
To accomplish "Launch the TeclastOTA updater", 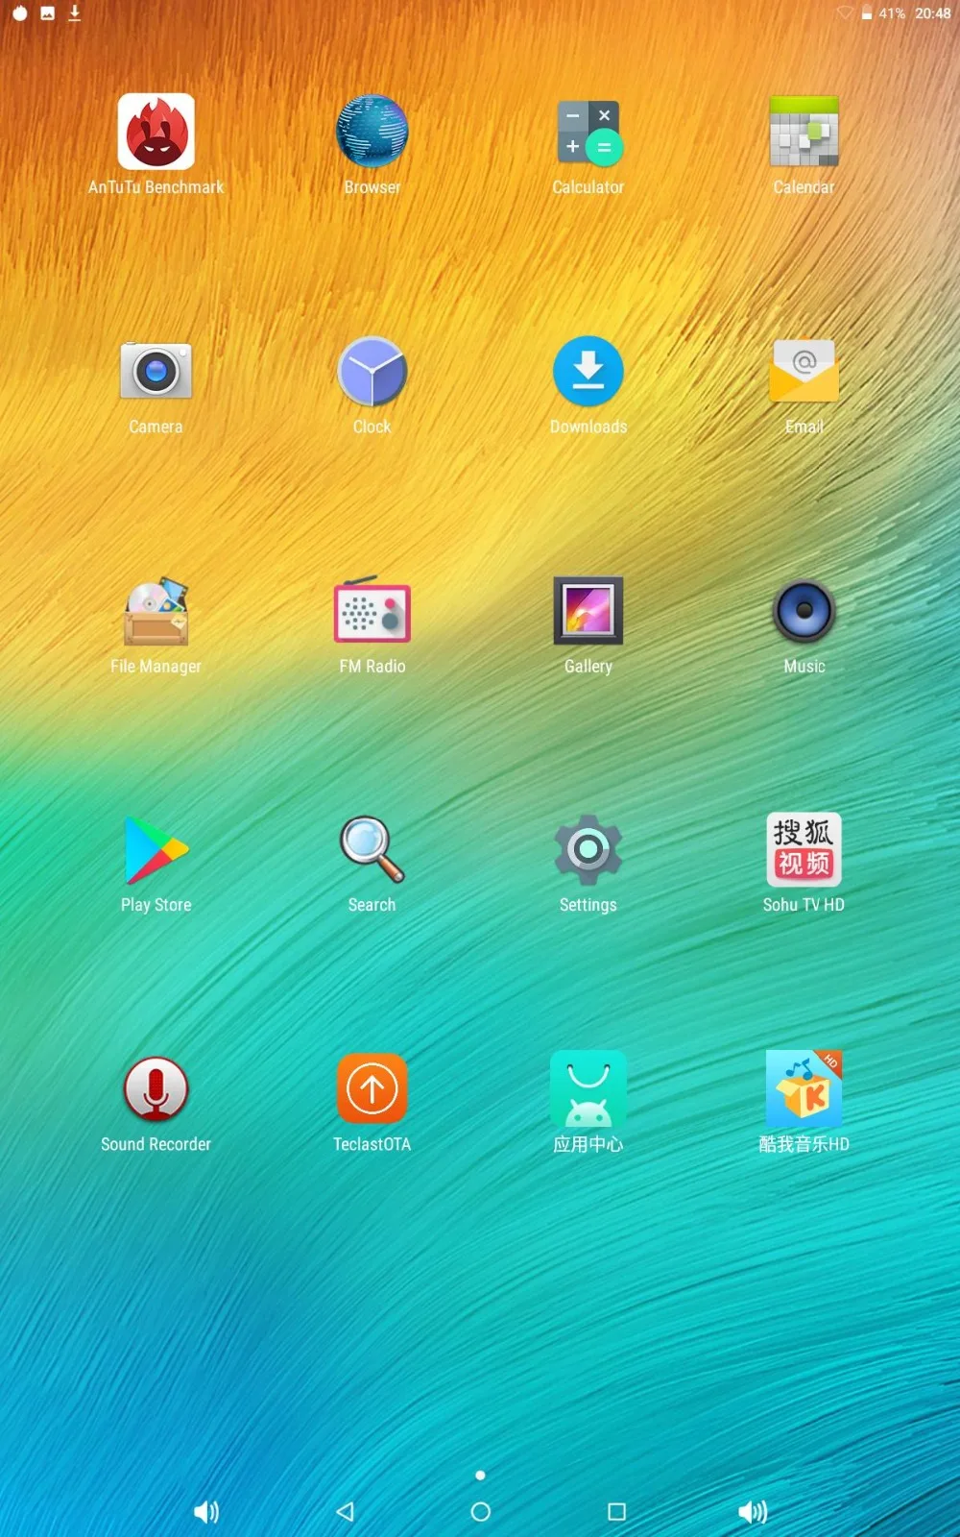I will click(372, 1089).
